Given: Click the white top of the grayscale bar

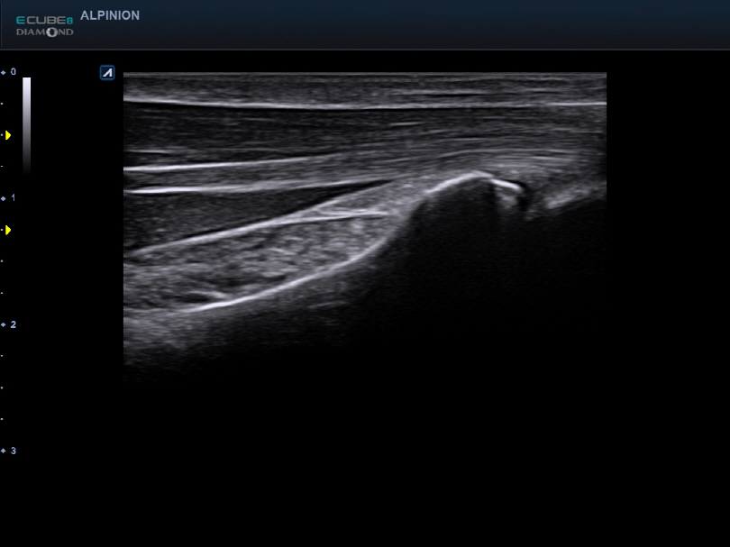Looking at the screenshot, I should [26, 82].
